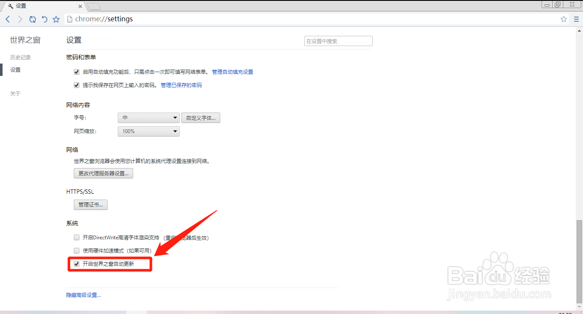
Task: Enable 使用硬件加速模式 checkbox
Action: click(77, 250)
